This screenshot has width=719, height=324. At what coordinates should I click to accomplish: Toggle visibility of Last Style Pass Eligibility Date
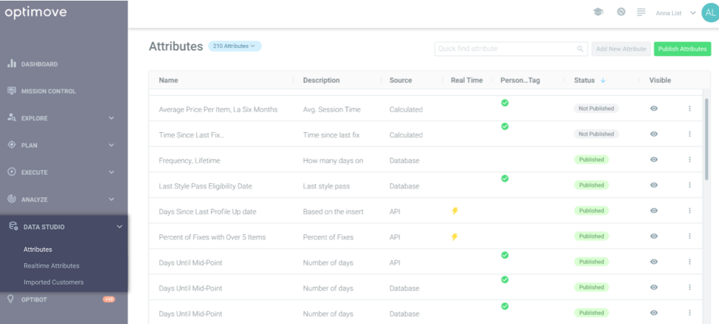pyautogui.click(x=654, y=185)
